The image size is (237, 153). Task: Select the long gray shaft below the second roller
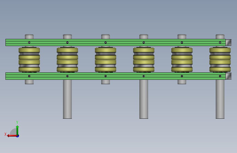[68, 99]
